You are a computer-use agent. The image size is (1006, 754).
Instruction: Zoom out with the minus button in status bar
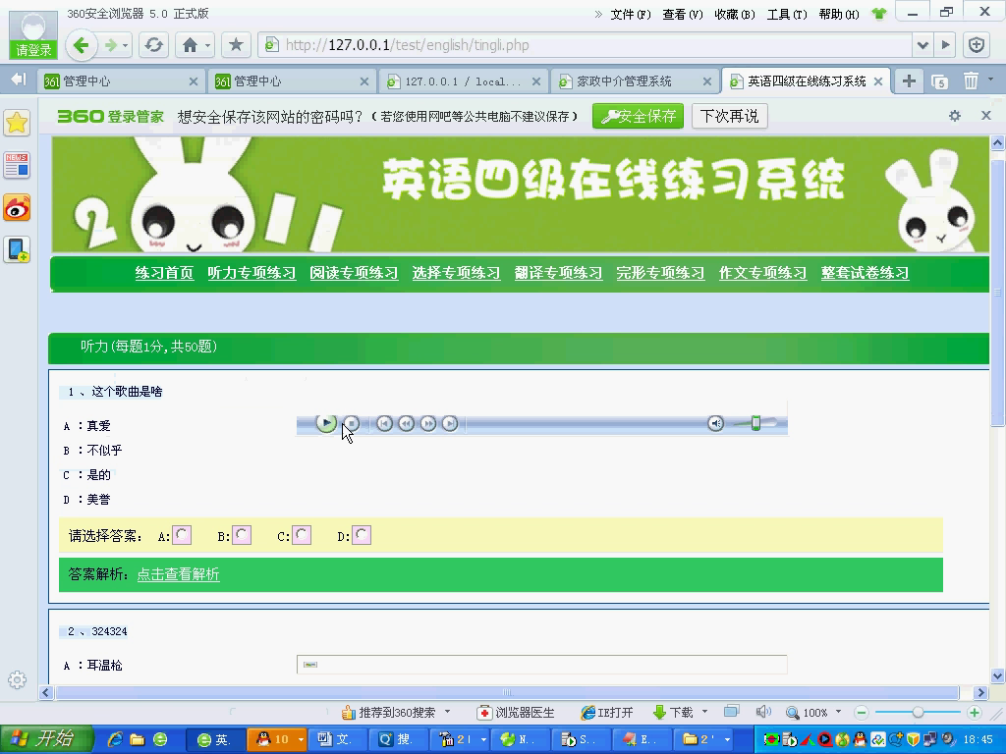click(862, 713)
